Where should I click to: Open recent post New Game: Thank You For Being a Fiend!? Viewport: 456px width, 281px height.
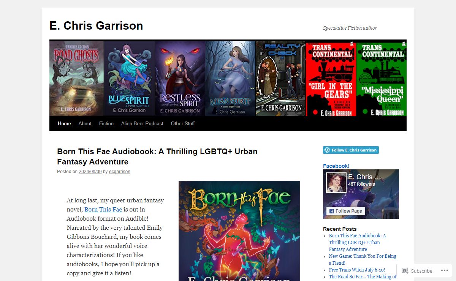tap(363, 259)
